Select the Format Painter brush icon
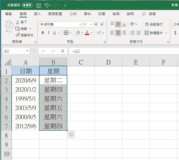The height and width of the screenshot is (160, 179). coord(18,35)
